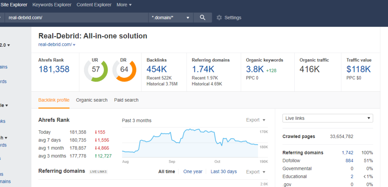Select the Last 30 days range
The width and height of the screenshot is (388, 187).
(x=224, y=172)
